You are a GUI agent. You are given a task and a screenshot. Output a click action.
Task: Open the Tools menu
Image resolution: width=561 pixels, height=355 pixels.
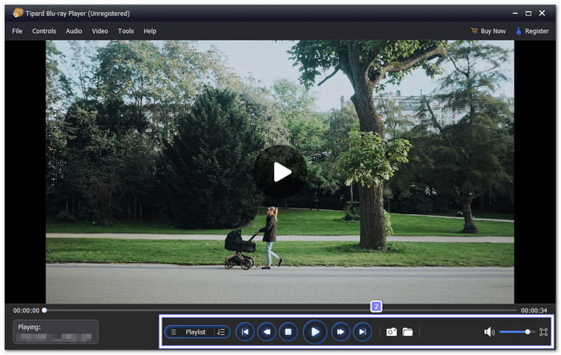(x=126, y=31)
